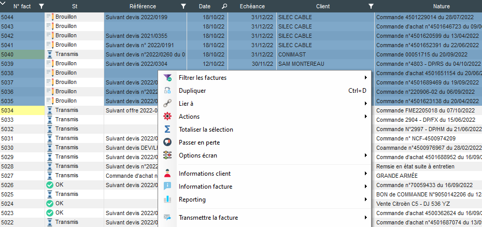
Task: Click the green OK status icon for invoice 5026
Action: (x=50, y=185)
